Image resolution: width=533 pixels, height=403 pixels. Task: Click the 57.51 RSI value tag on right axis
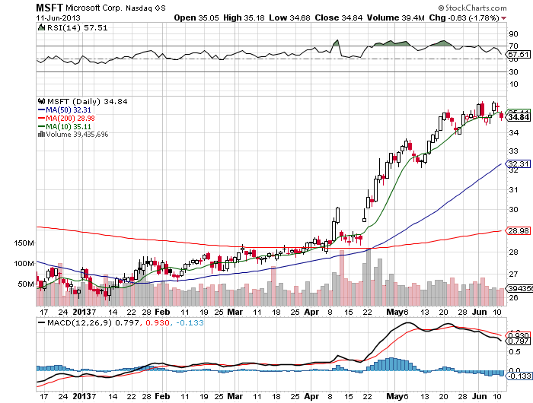coord(518,54)
